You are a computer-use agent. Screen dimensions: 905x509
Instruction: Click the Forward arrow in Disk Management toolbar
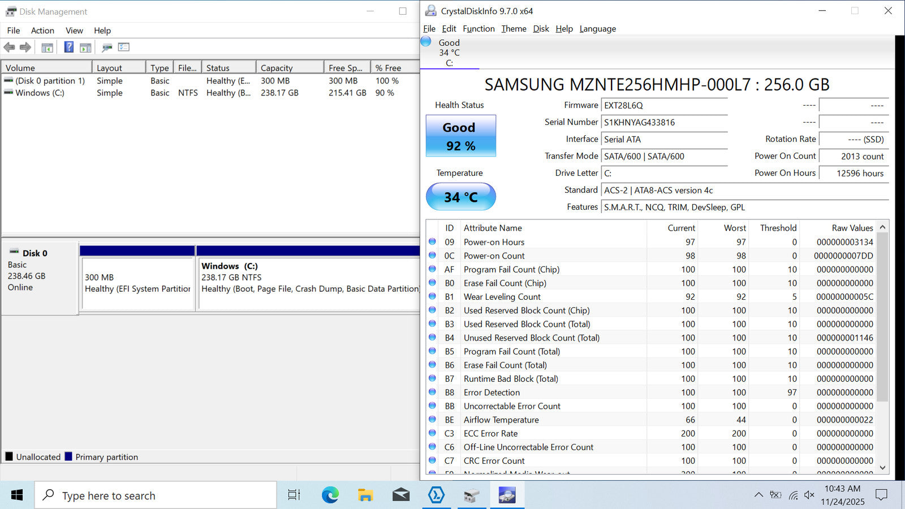tap(25, 48)
